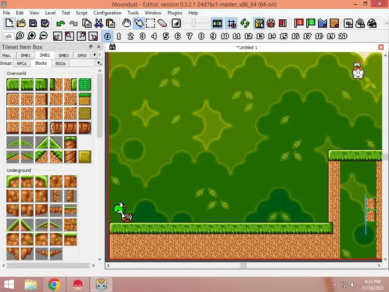
Task: Open the Level menu
Action: (50, 13)
